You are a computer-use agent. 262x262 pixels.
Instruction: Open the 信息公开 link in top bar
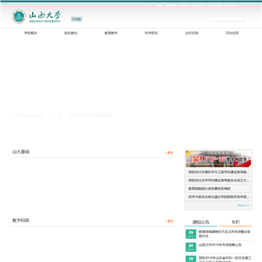pos(199,5)
